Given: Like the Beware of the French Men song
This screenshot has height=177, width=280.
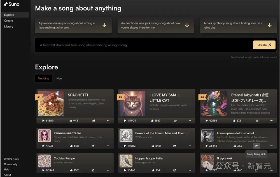Looking at the screenshot, I should [153, 146].
